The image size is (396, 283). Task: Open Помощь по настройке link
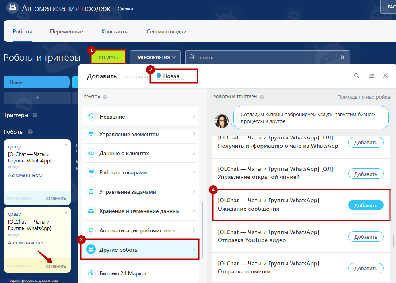[363, 97]
